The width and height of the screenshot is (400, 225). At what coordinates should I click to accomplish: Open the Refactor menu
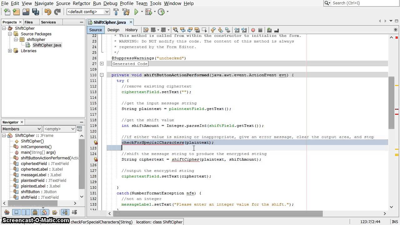(81, 3)
